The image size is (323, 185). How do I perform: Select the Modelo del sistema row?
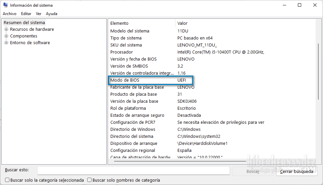(212, 31)
